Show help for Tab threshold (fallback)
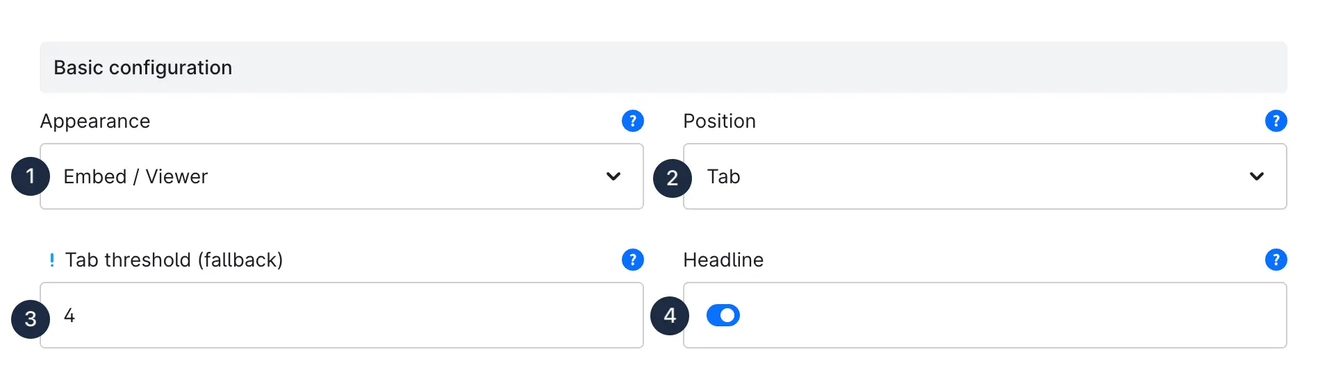This screenshot has height=386, width=1327. (x=632, y=260)
